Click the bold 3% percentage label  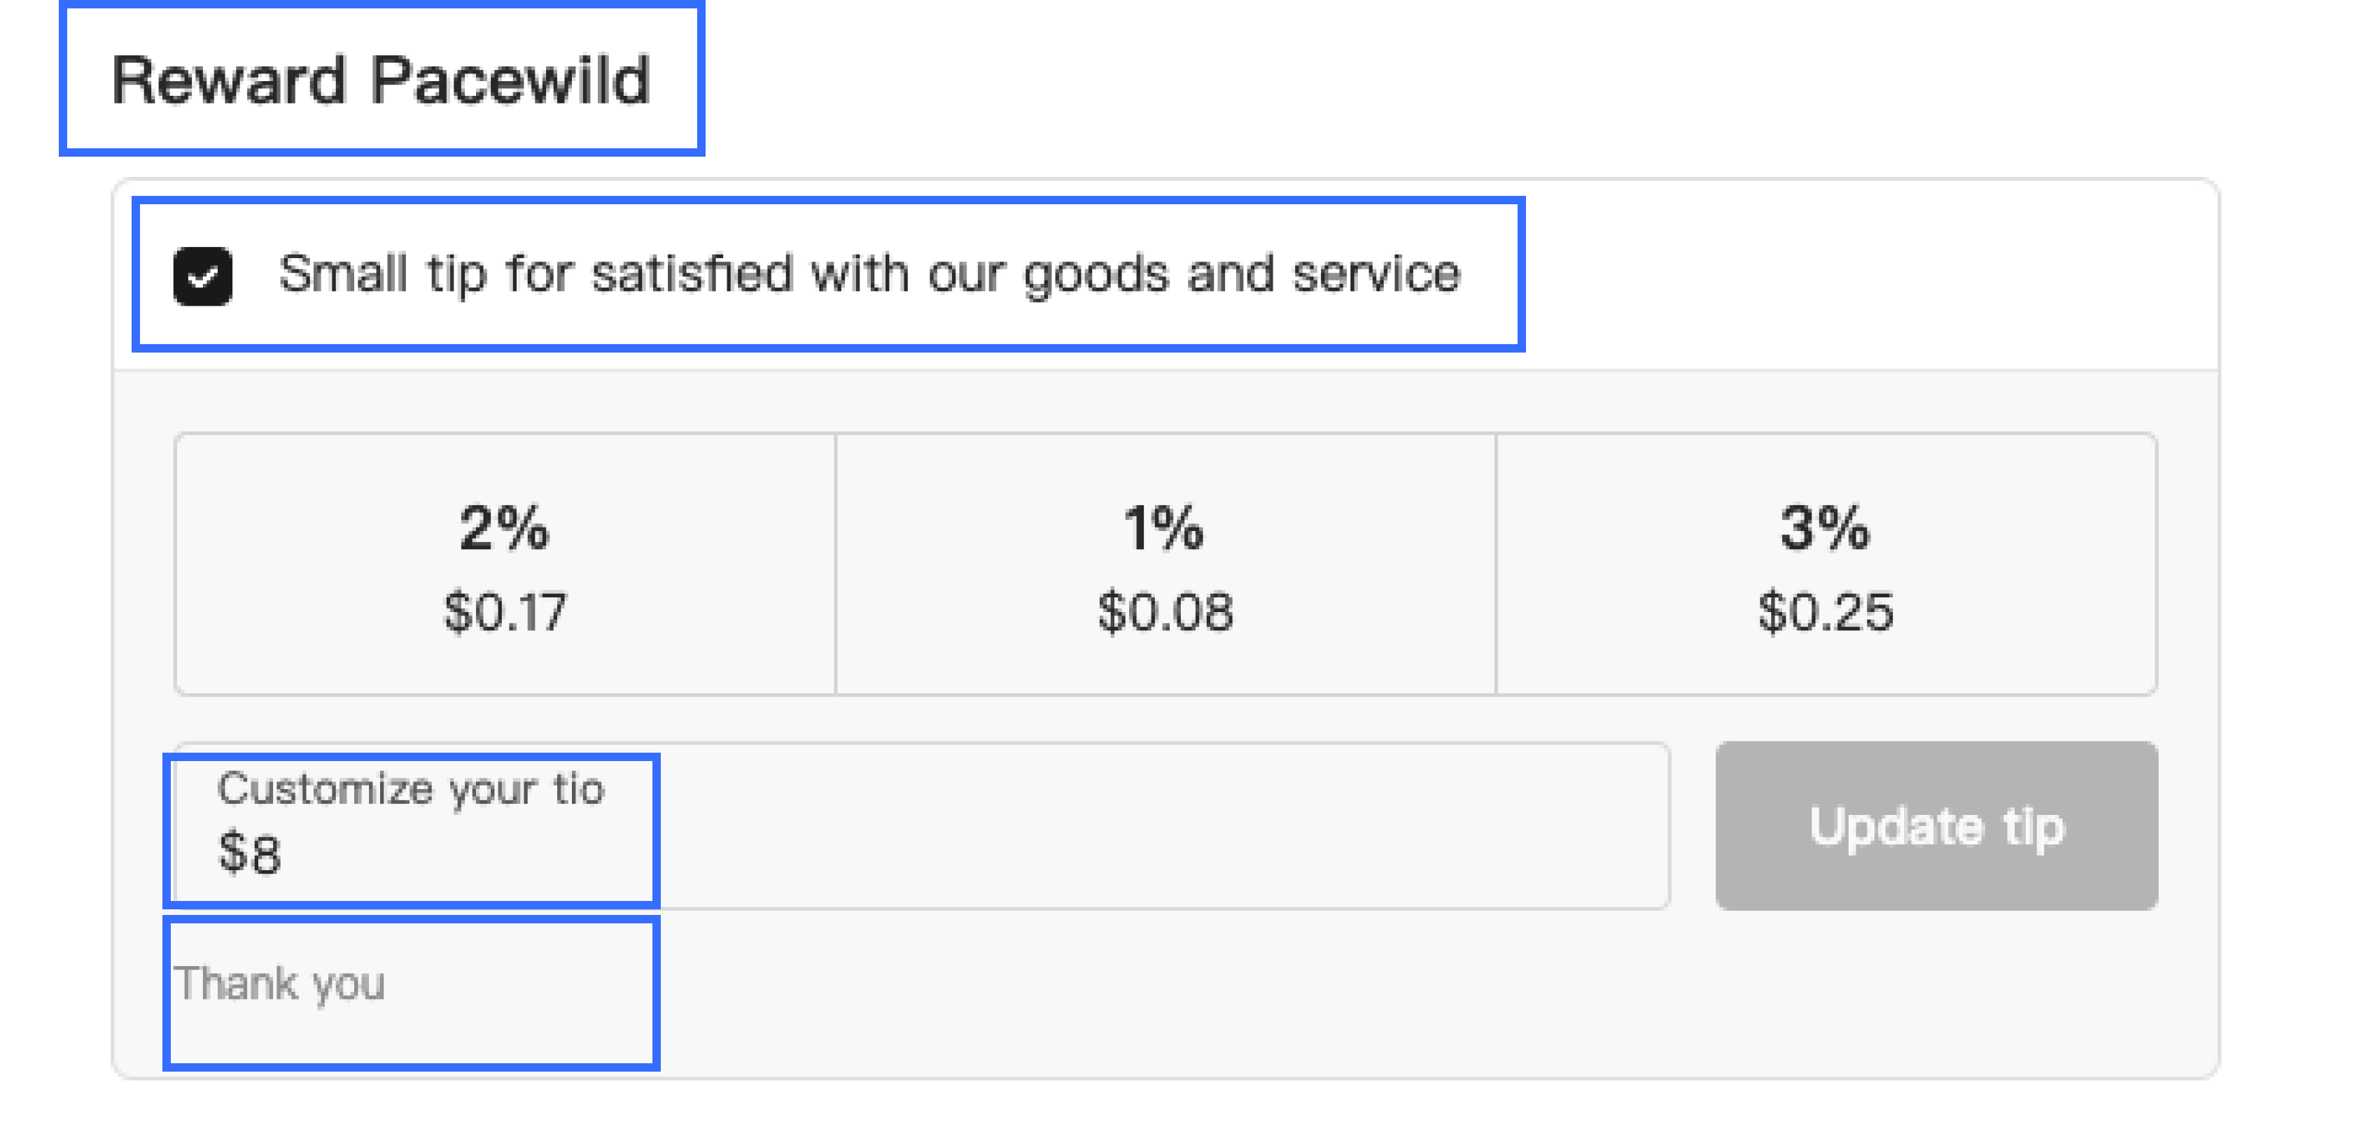coord(1826,528)
